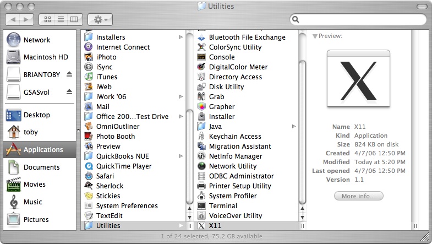Viewport: 432px width, 244px height.
Task: Open the Action gear menu
Action: pyautogui.click(x=100, y=19)
